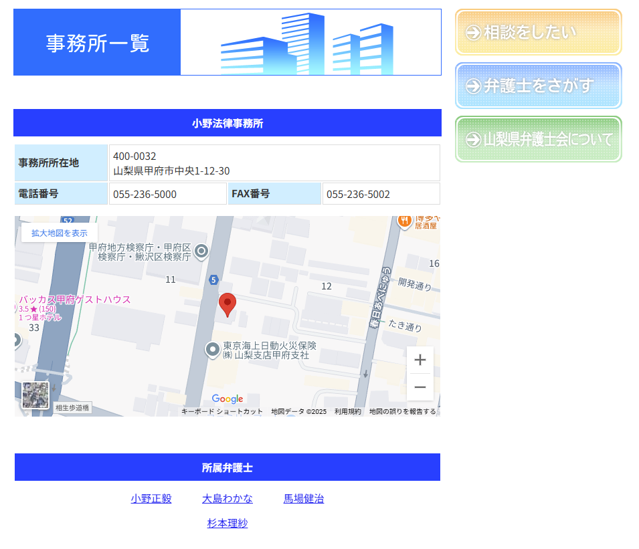Screen dimensions: 639x549
Task: Zoom out the map with minus button
Action: pyautogui.click(x=420, y=387)
